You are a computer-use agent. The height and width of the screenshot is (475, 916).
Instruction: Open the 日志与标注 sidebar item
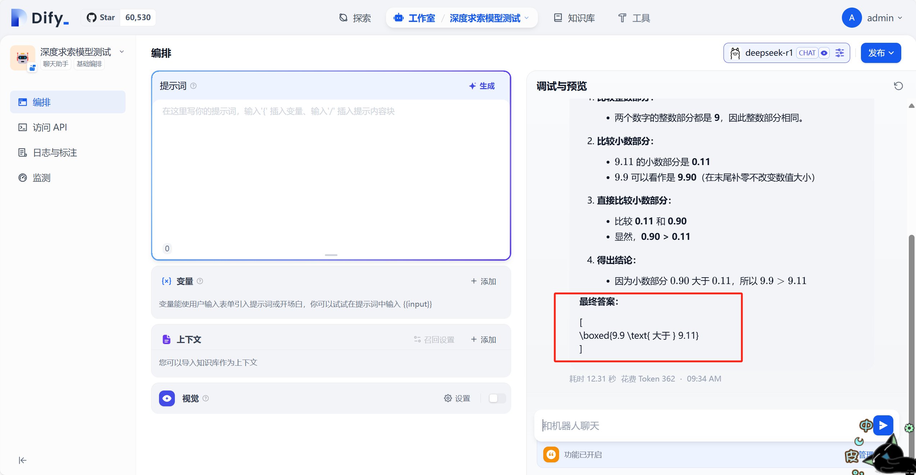tap(55, 152)
